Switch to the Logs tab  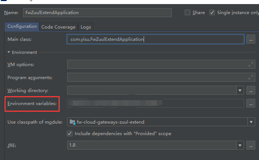85,27
